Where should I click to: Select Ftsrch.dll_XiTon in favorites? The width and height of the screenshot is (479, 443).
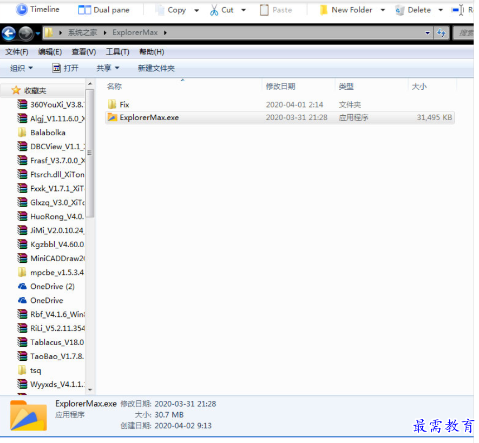(51, 174)
